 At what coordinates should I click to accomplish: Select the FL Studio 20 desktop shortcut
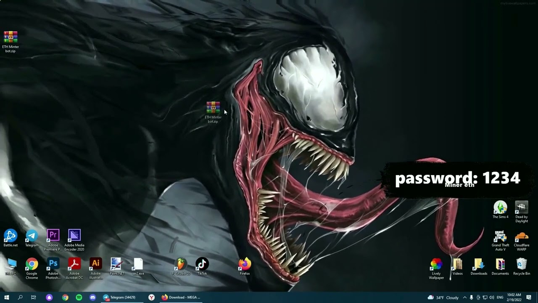(181, 267)
